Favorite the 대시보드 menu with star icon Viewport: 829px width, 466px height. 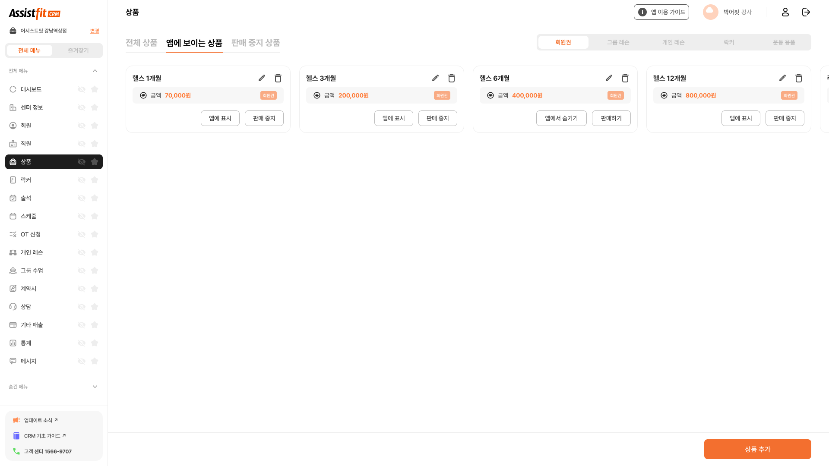coord(95,89)
